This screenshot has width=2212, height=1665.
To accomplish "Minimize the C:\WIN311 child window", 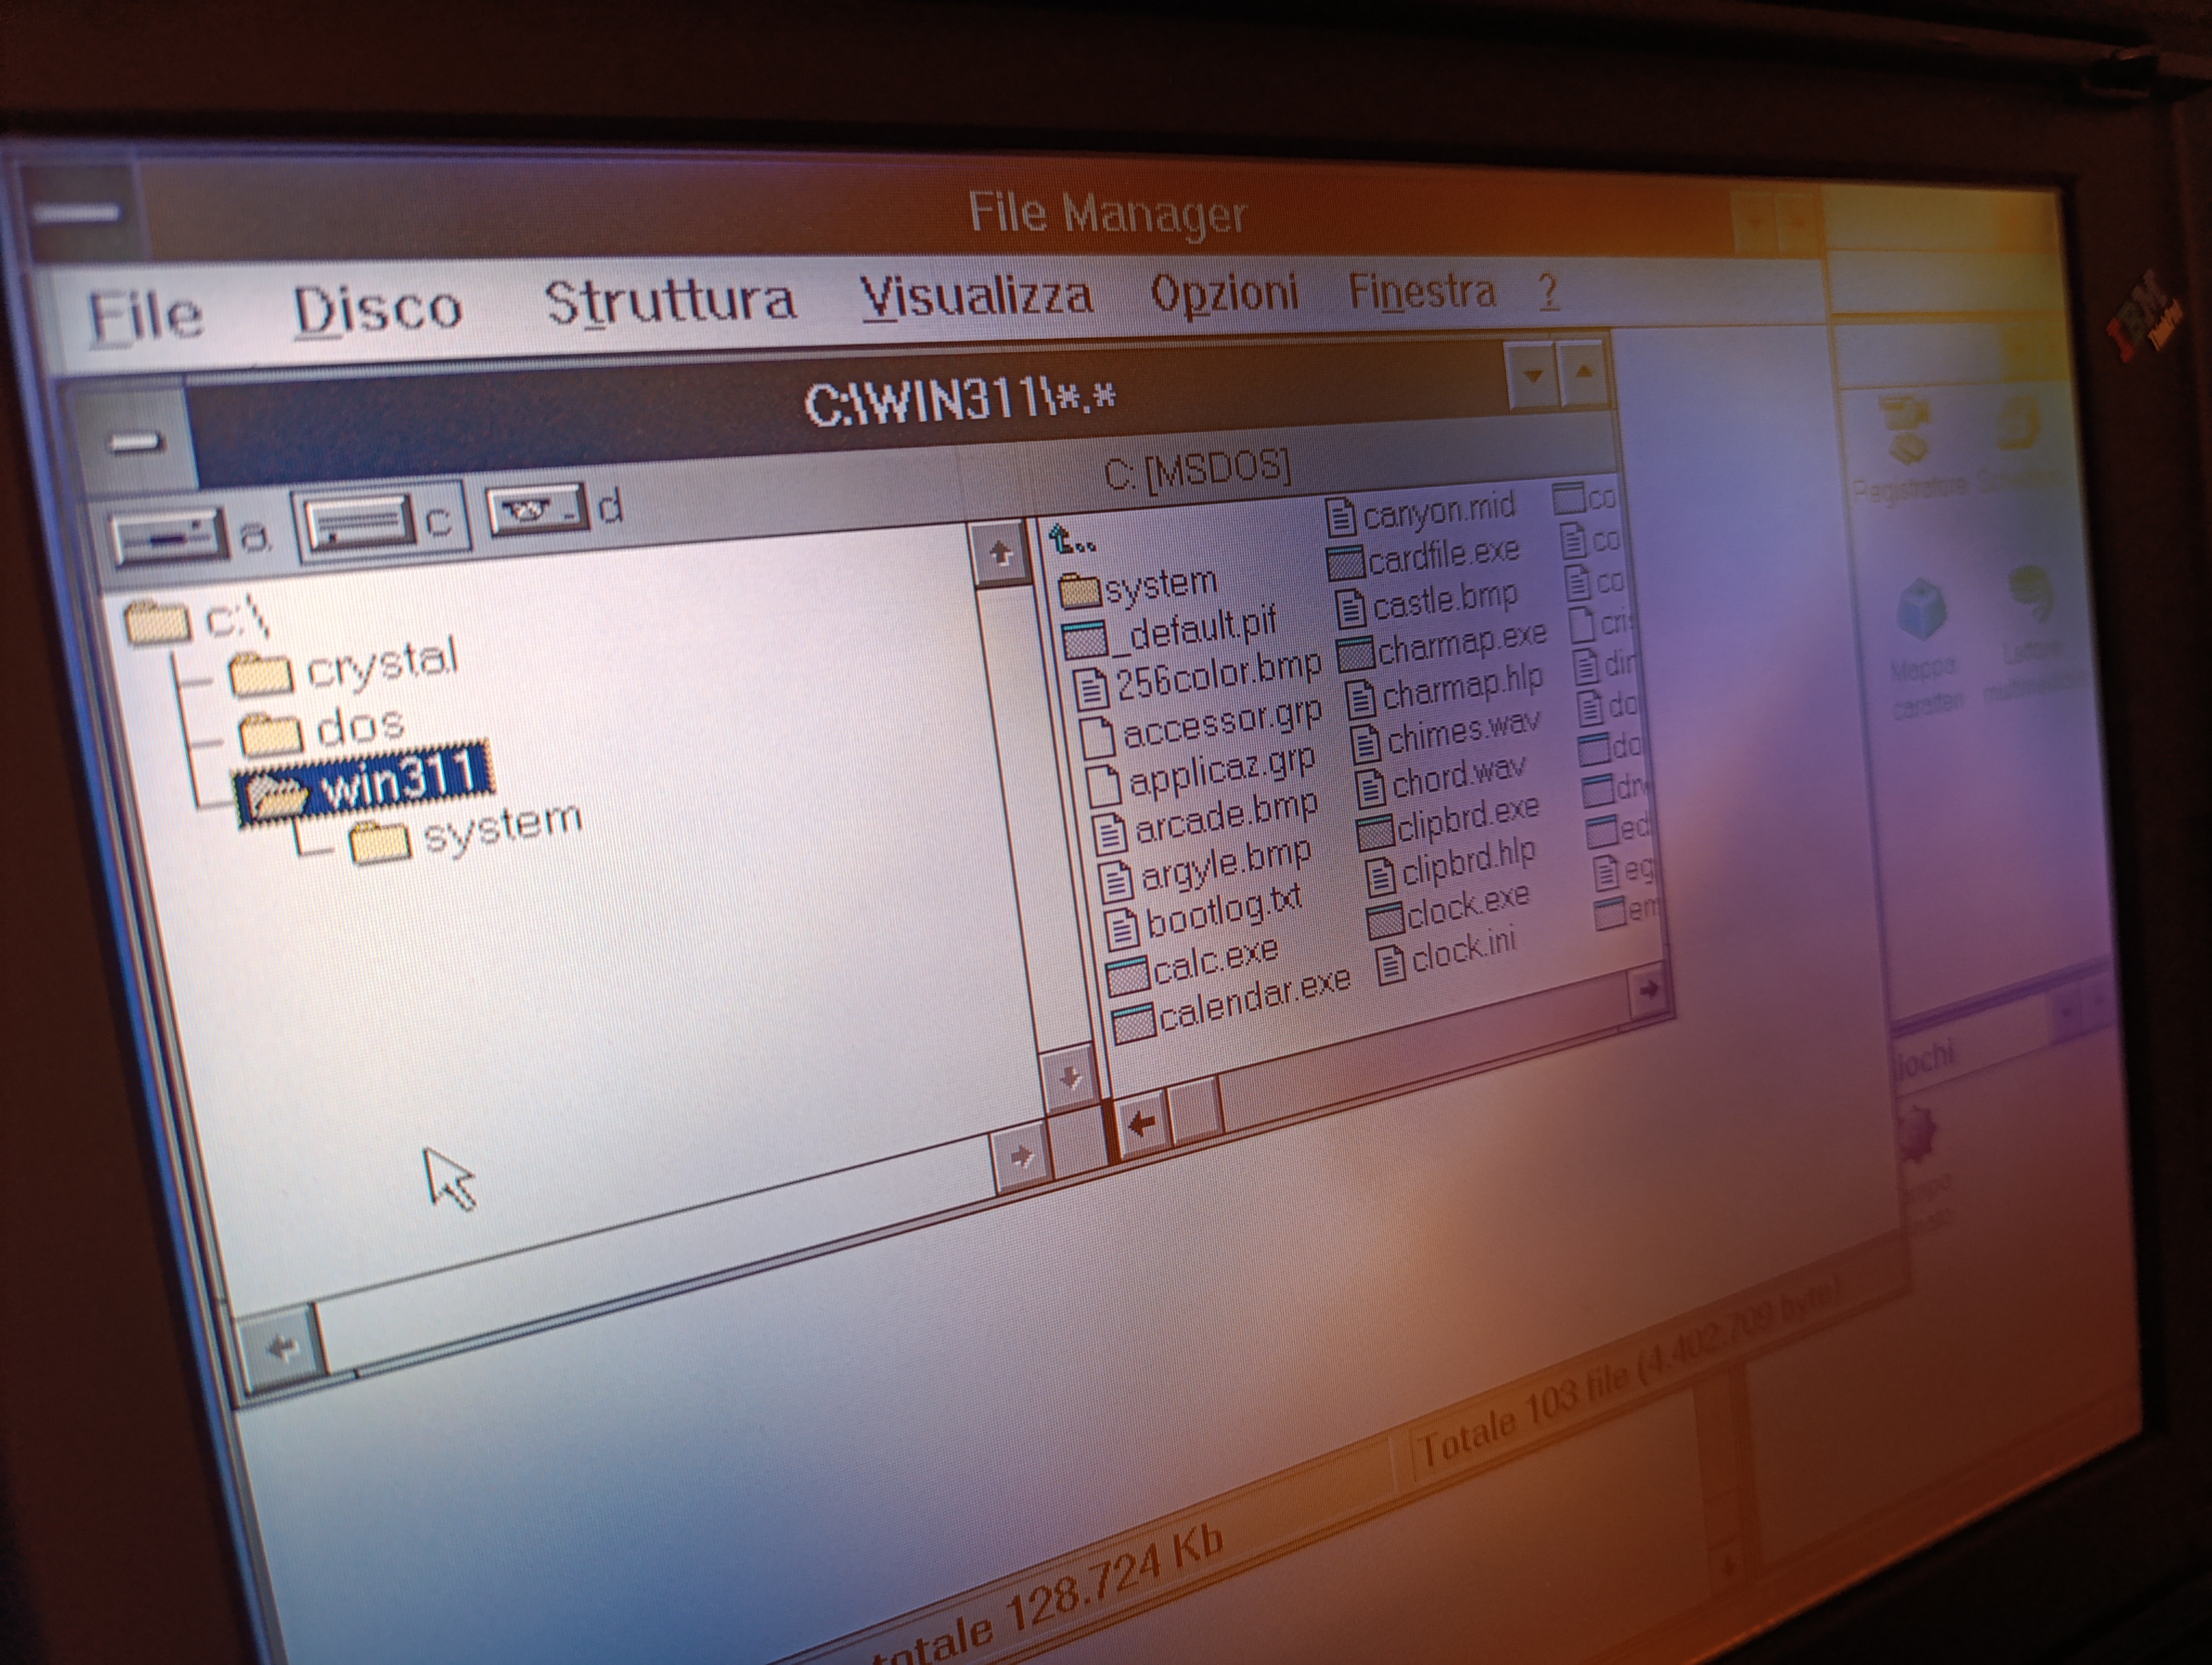I will coord(1531,376).
